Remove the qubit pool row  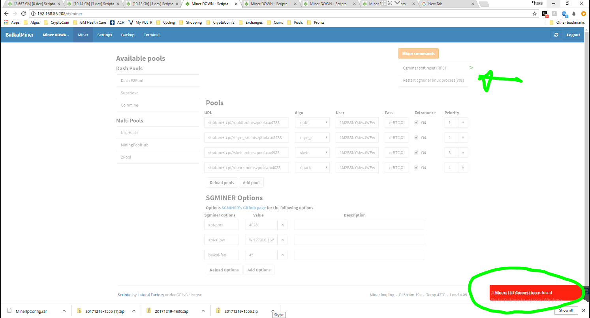(463, 122)
